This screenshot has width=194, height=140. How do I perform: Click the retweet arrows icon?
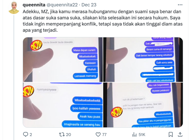(x=62, y=134)
